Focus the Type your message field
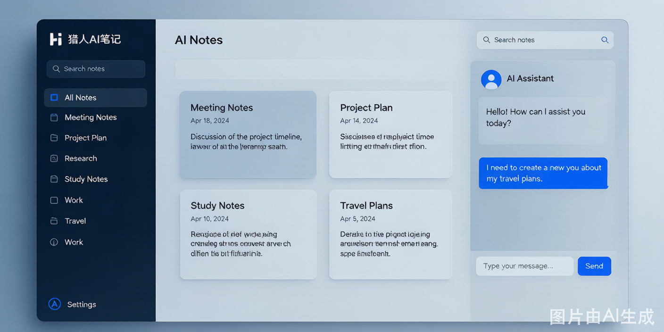 525,266
